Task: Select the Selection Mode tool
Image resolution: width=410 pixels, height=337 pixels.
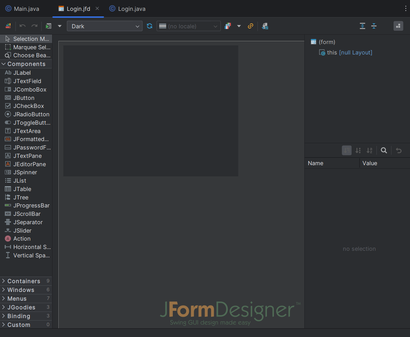Action: click(x=26, y=39)
